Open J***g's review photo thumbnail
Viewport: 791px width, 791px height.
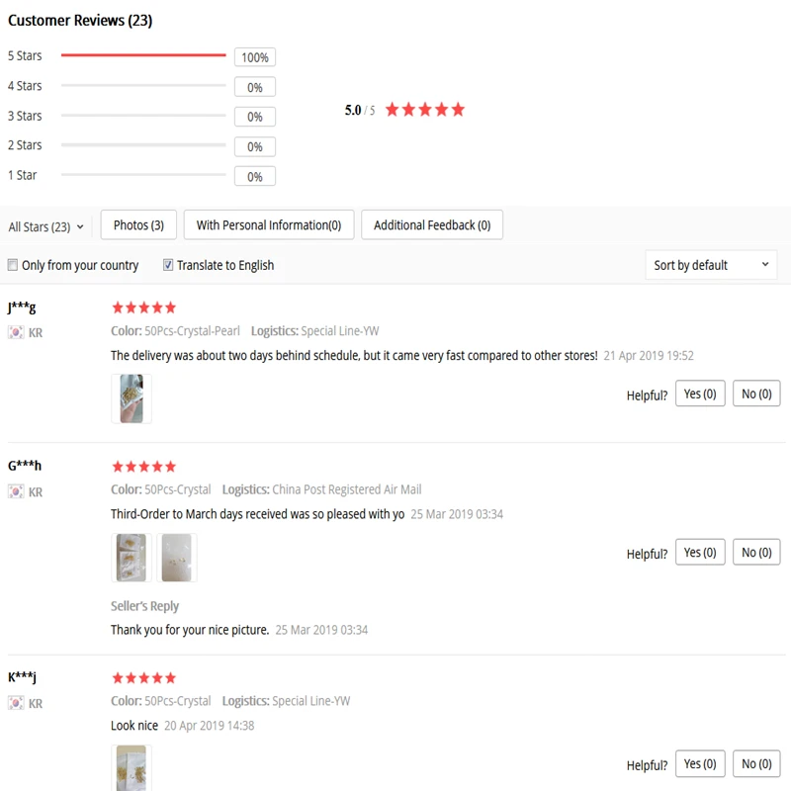tap(132, 398)
